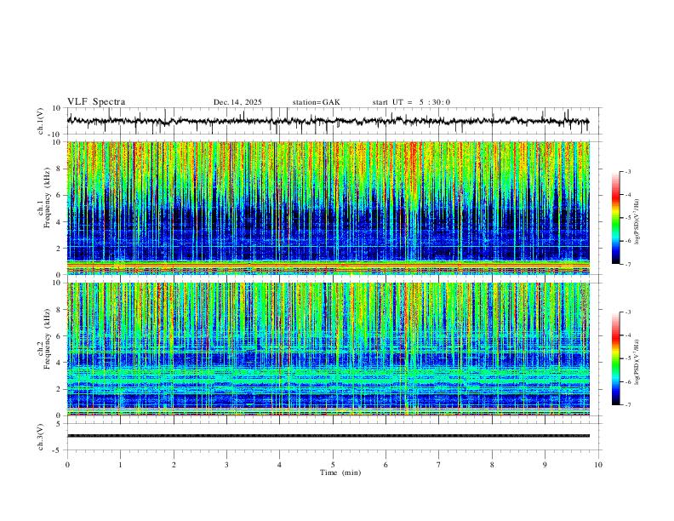Click the "-7" label on ch.2 color bar
The width and height of the screenshot is (674, 521).
pos(628,405)
